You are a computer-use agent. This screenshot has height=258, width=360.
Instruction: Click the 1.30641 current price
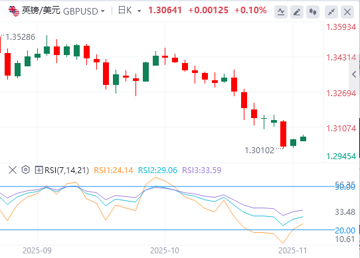(165, 11)
